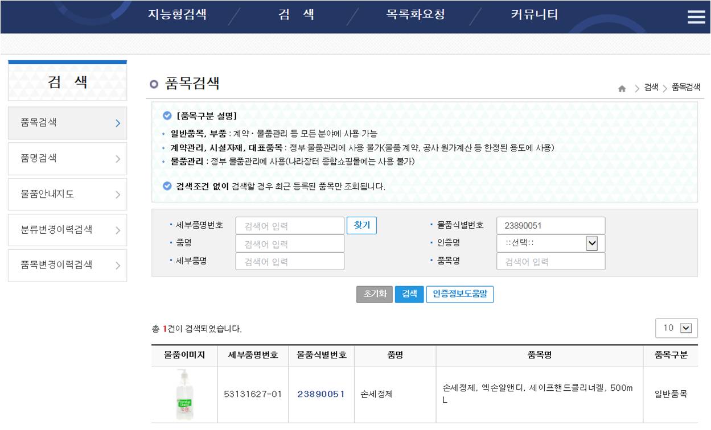Select 품명검색 in the sidebar

click(67, 159)
